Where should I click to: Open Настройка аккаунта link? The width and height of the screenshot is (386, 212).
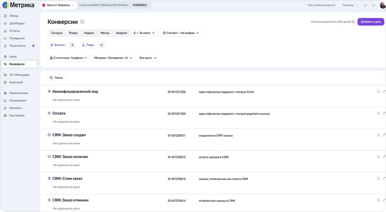point(321,5)
